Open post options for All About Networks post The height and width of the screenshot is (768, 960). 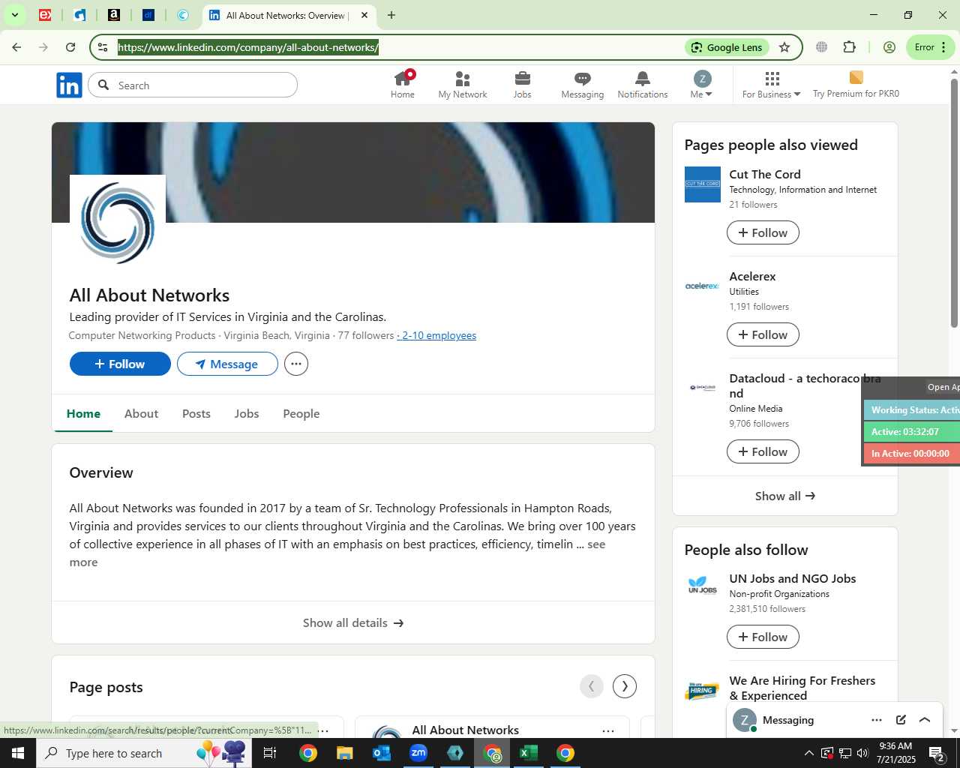(608, 730)
